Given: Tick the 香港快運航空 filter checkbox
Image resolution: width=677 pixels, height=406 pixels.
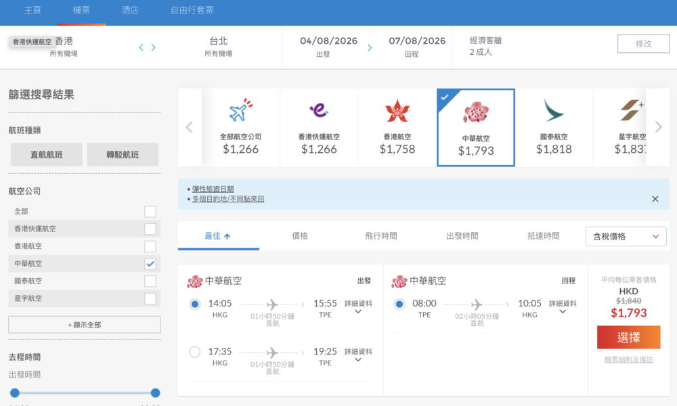Looking at the screenshot, I should pyautogui.click(x=150, y=229).
